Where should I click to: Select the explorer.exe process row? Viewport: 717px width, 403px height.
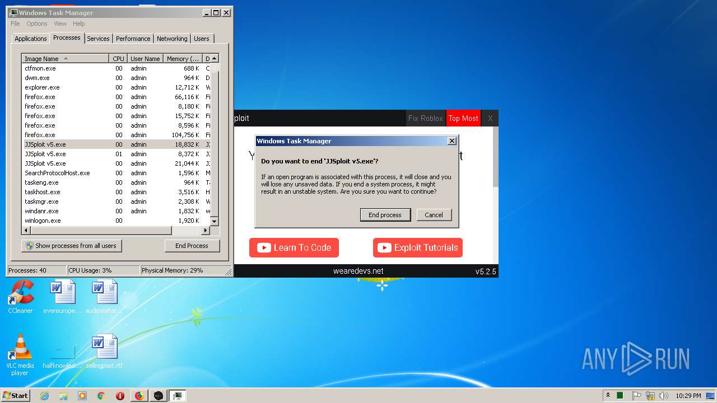(116, 87)
